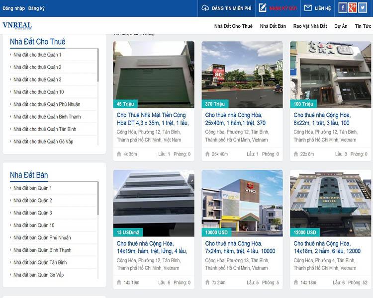This screenshot has height=298, width=373.
Task: Click the Twitter icon in header
Action: (363, 7)
